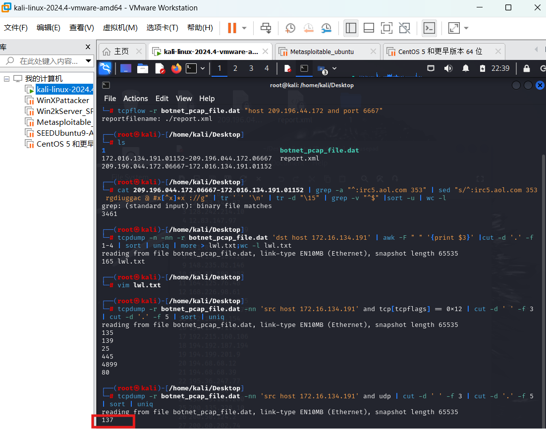
Task: Switch to the Metasploitable_ubuntu tab
Action: (322, 52)
